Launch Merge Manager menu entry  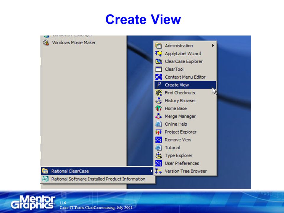185,116
